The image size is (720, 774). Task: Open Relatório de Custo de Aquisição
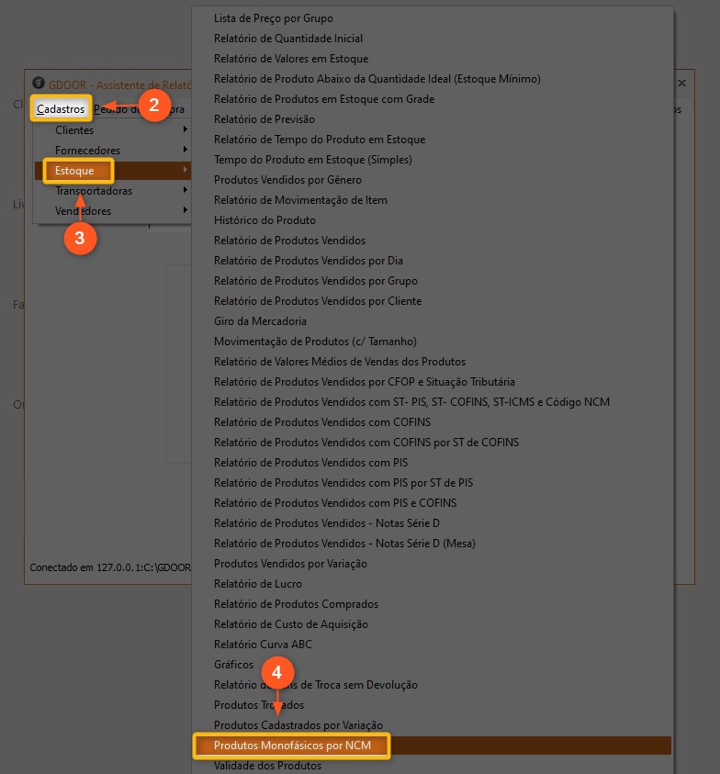(x=290, y=624)
